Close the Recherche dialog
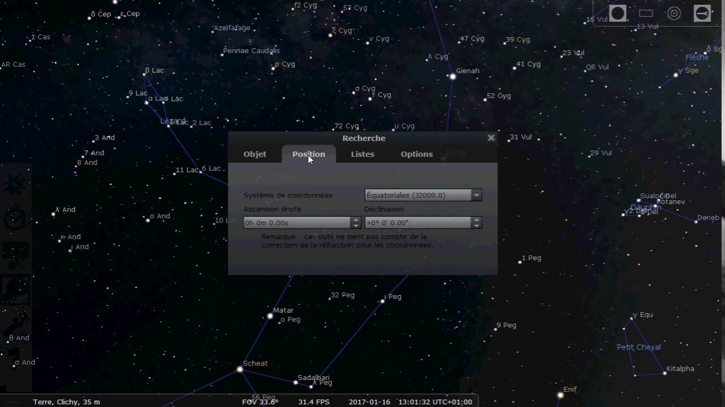The height and width of the screenshot is (407, 725). point(491,137)
